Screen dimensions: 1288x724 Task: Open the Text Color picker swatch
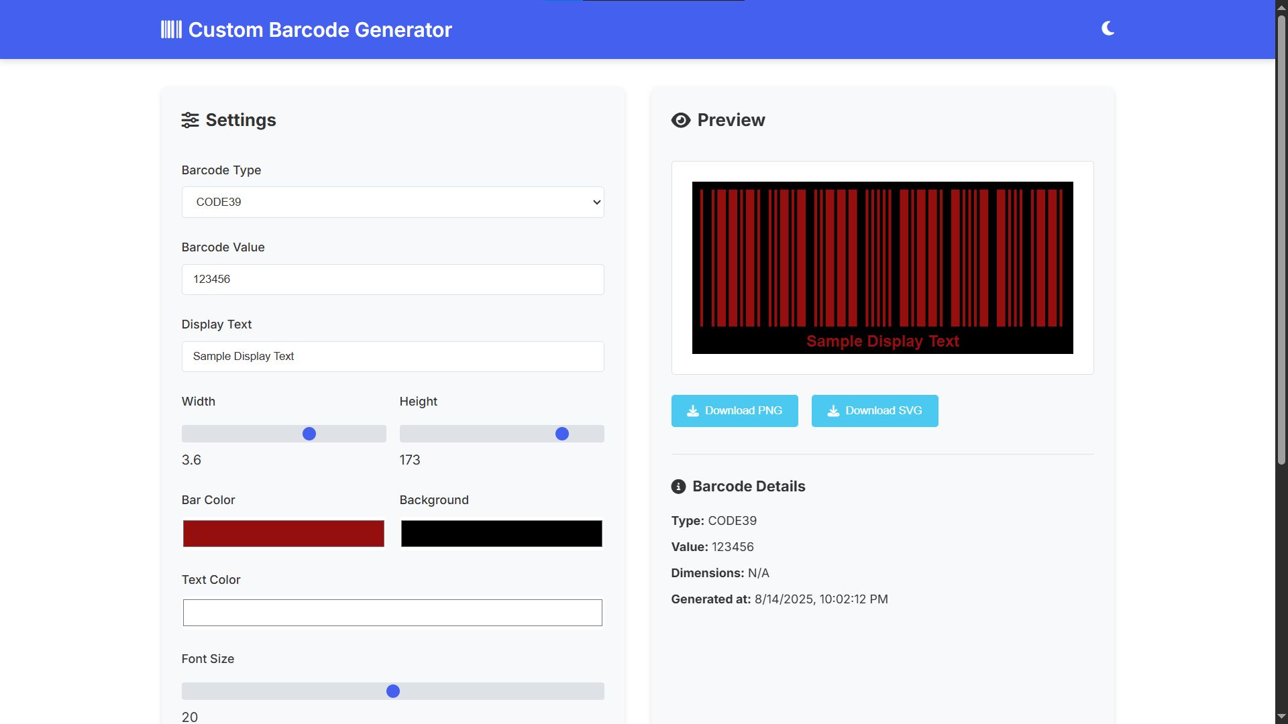[392, 613]
